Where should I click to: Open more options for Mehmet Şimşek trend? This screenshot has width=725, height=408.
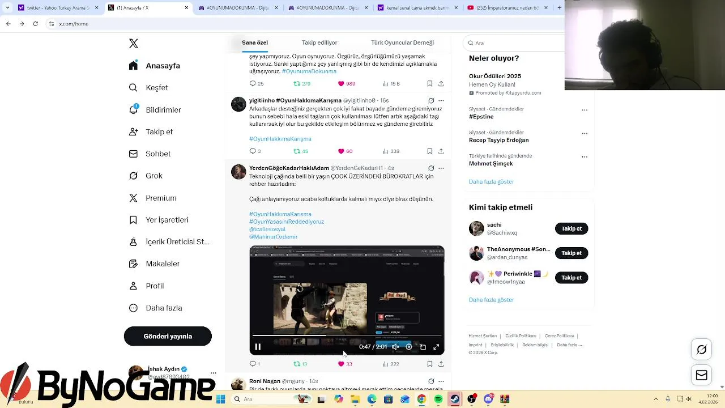click(x=585, y=157)
